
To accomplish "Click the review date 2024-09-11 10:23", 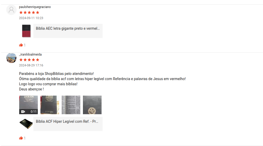I will (31, 18).
